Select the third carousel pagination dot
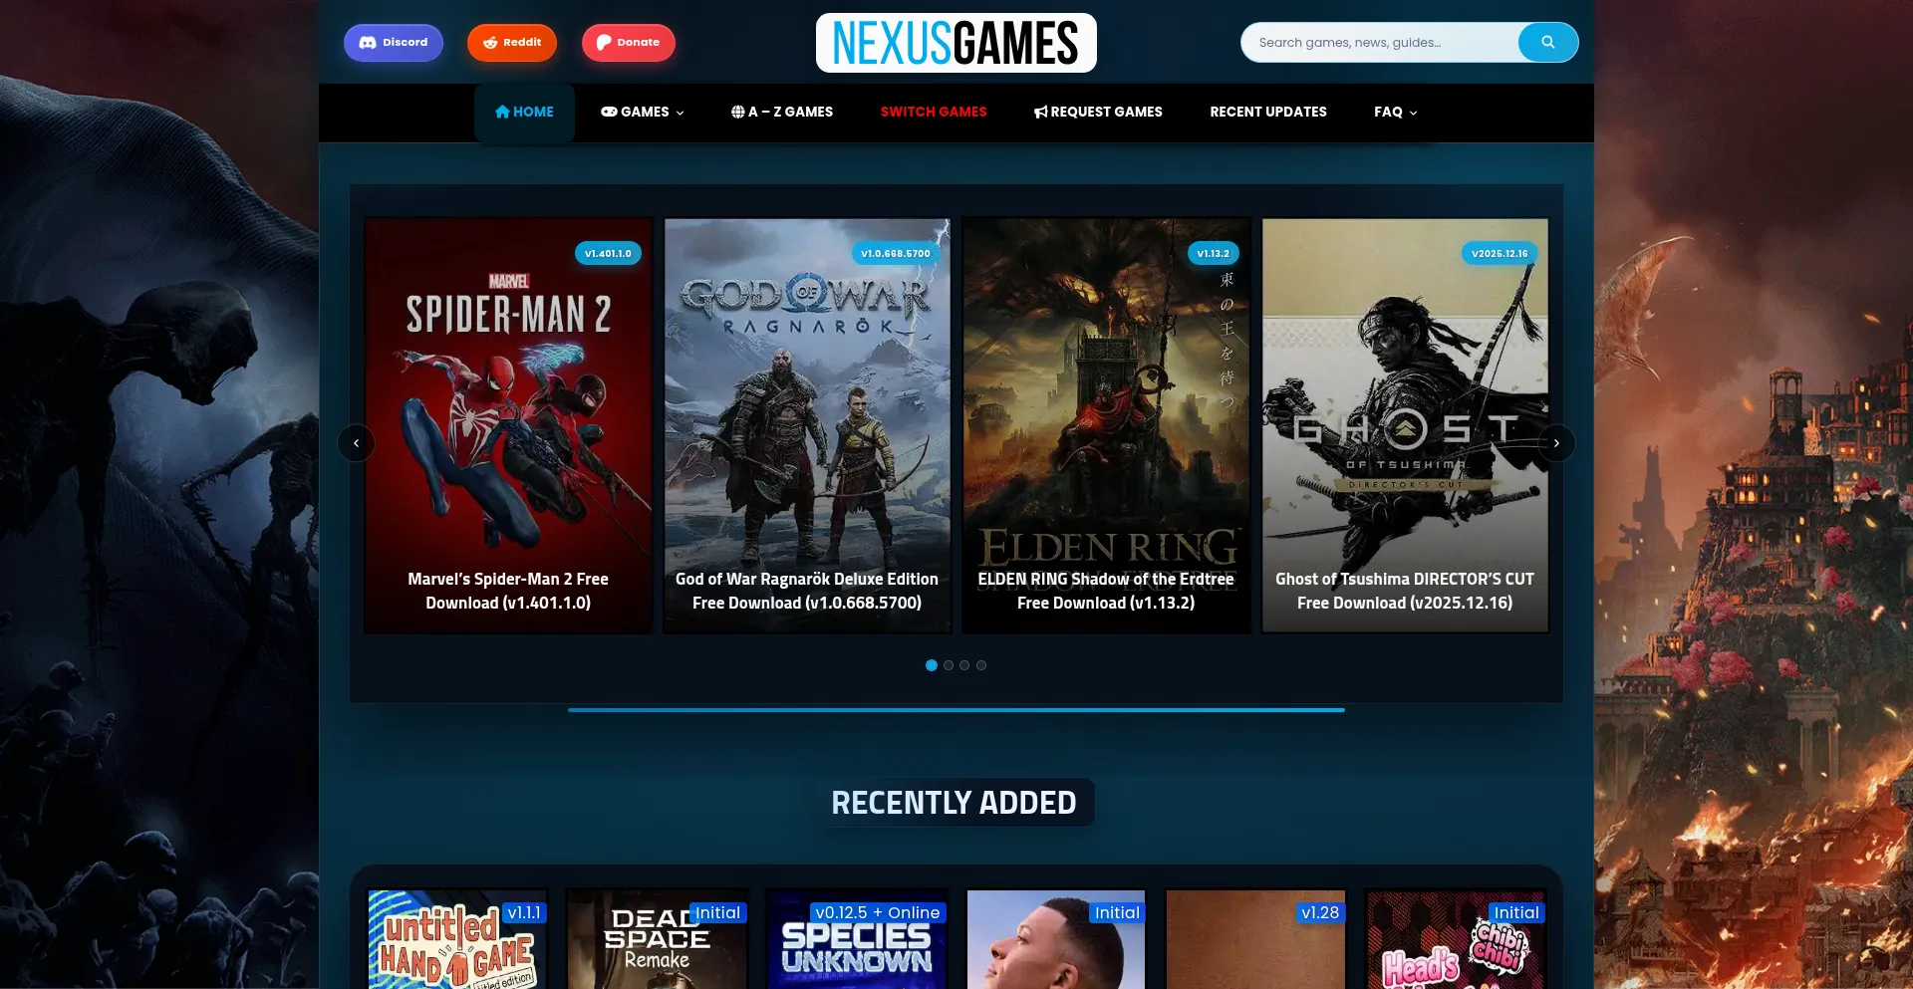 (x=964, y=665)
